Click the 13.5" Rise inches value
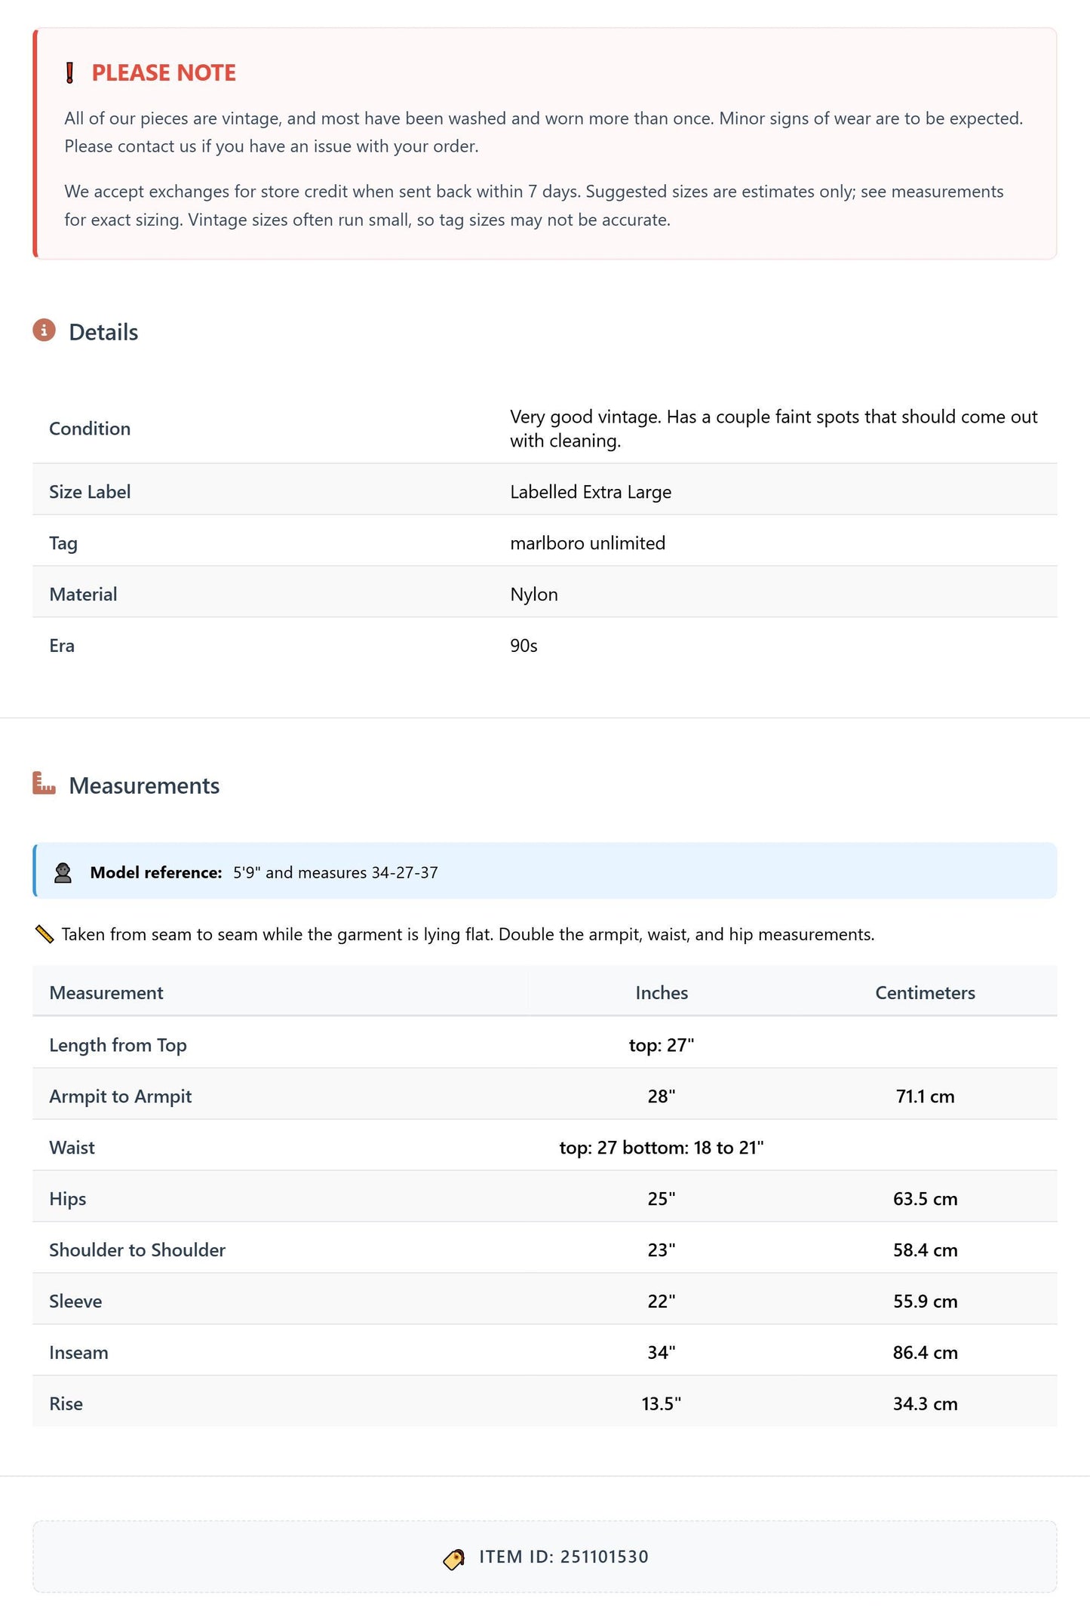The image size is (1090, 1620). click(x=662, y=1404)
